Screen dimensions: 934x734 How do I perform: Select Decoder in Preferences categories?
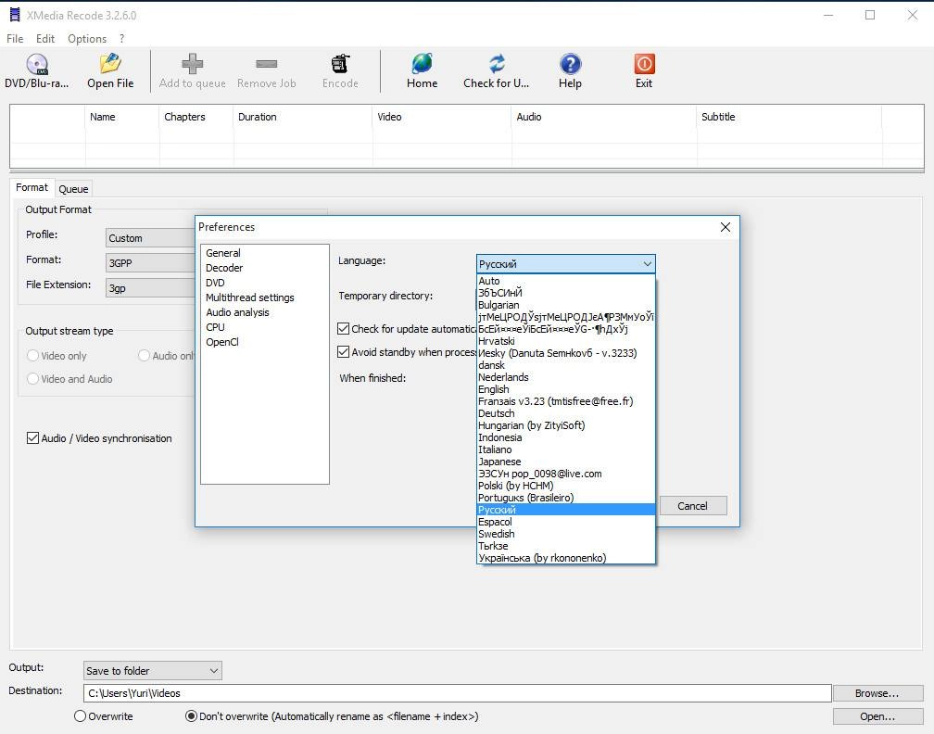224,268
